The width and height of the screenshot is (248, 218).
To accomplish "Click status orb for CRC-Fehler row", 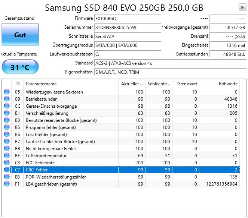I will pos(7,170).
